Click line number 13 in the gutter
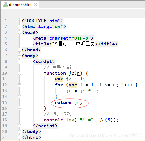This screenshot has width=145, height=141. coord(5,91)
